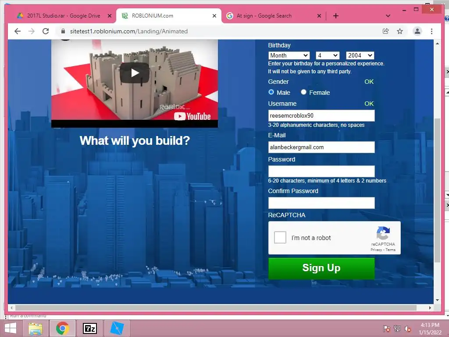Screen dimensions: 449x337
Task: Open the tab search chevron
Action: pyautogui.click(x=388, y=16)
